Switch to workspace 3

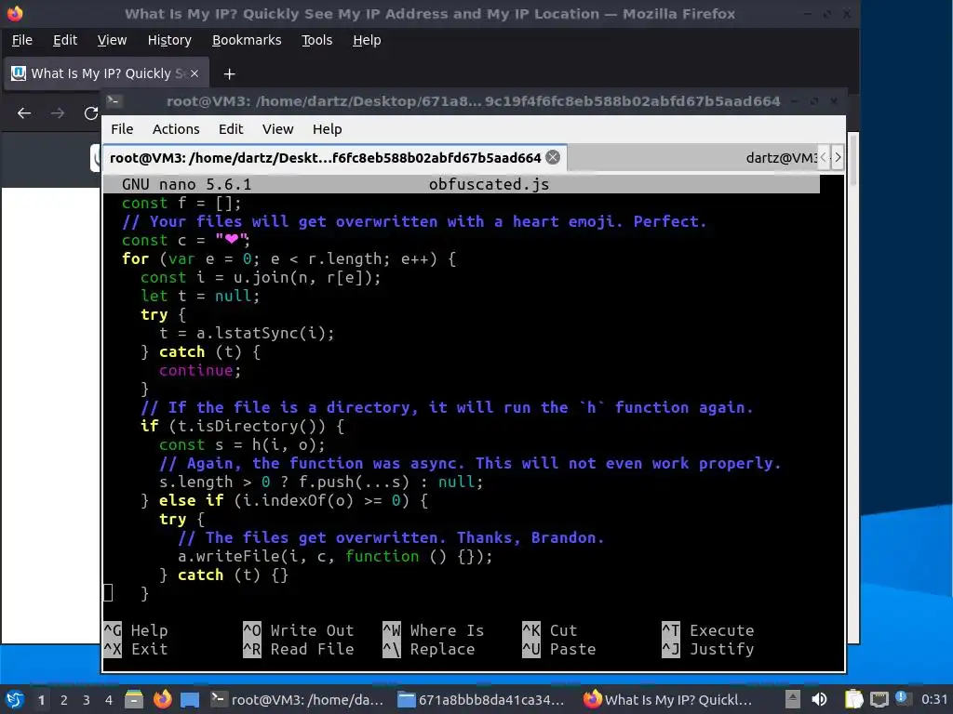(x=87, y=700)
